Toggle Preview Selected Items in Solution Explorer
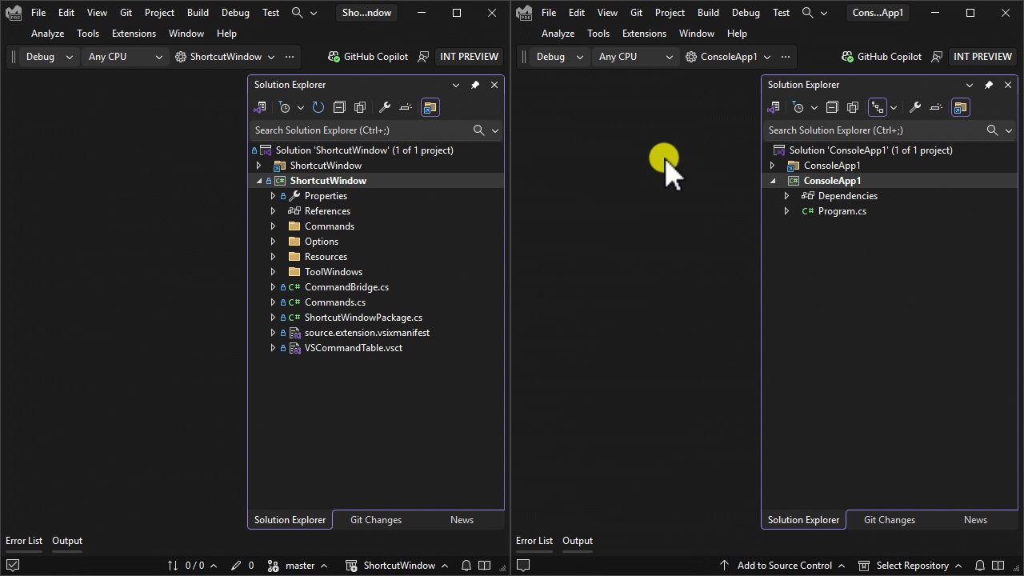The image size is (1024, 576). point(406,107)
